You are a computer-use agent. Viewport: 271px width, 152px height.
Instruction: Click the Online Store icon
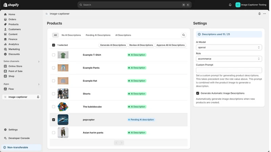pos(5,66)
